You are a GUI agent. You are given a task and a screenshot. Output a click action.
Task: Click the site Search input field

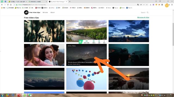[x=143, y=12]
